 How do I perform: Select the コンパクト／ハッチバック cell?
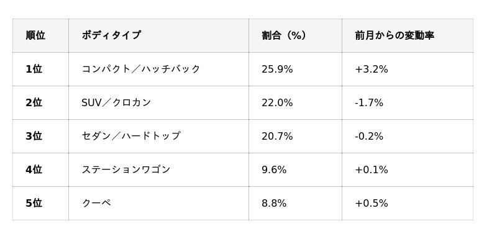[158, 69]
